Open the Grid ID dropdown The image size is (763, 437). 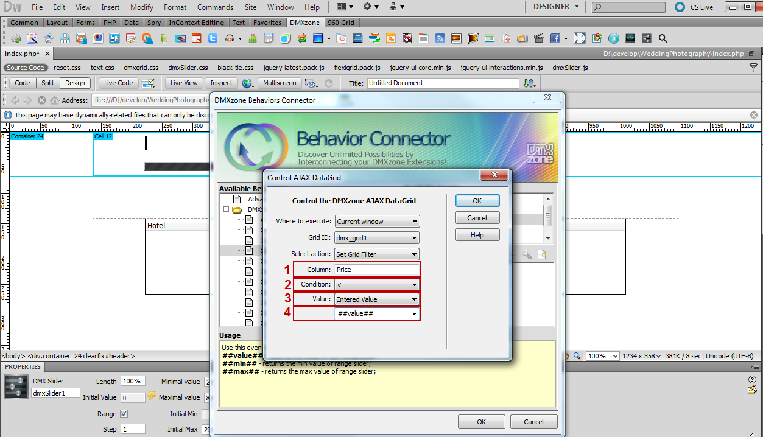(x=377, y=238)
